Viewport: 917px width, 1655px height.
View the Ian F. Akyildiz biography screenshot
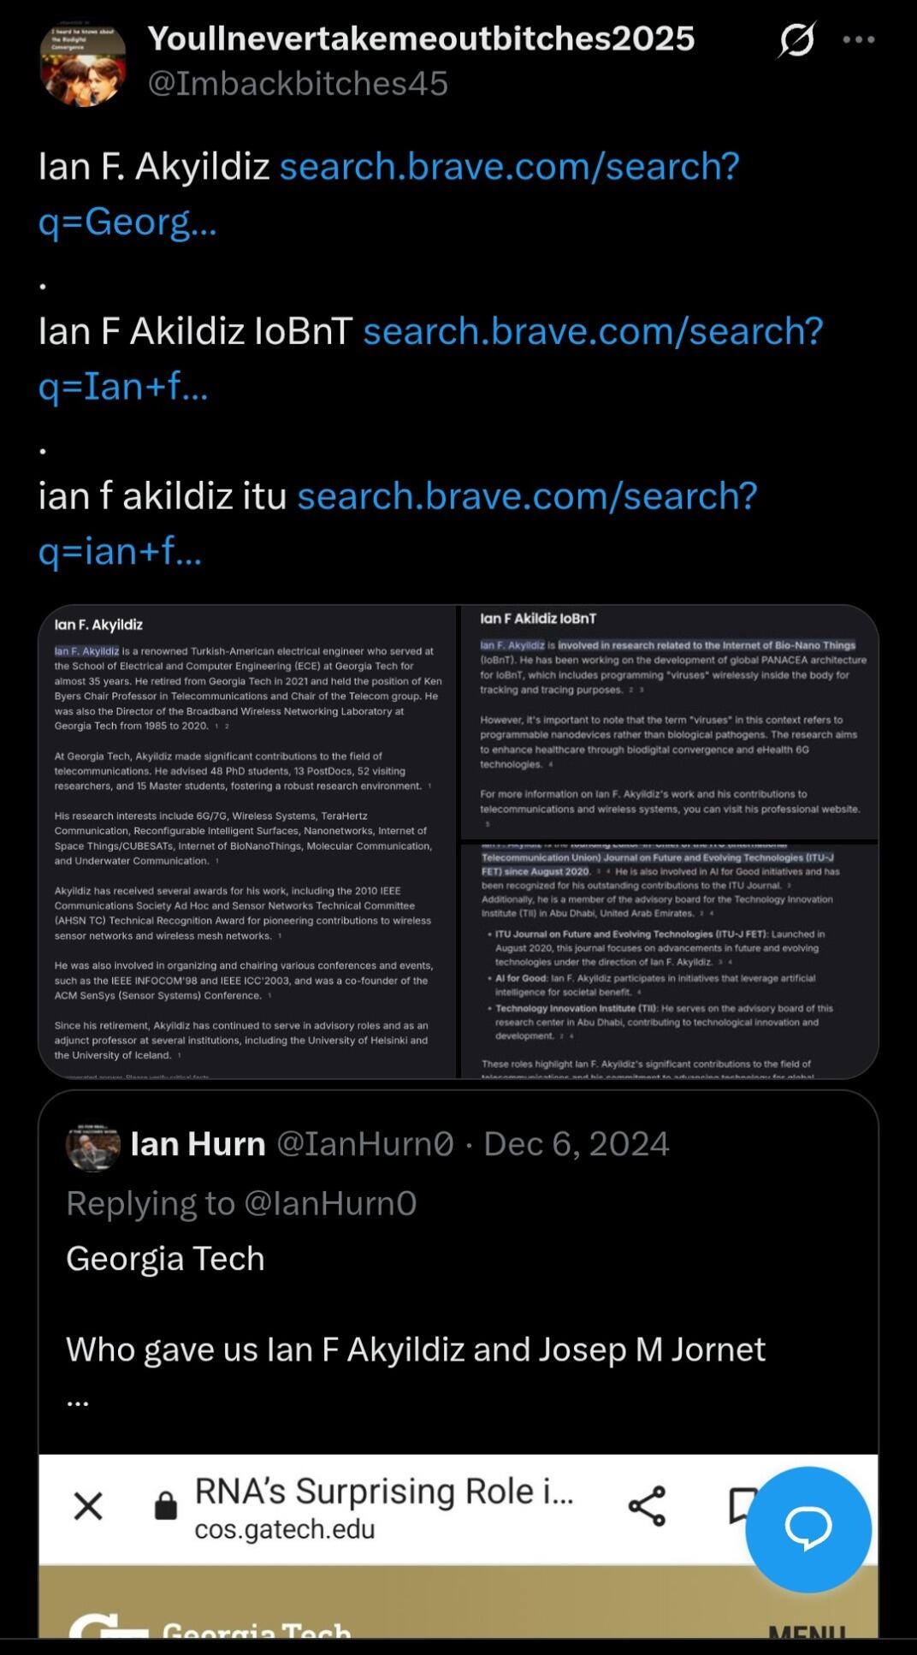pyautogui.click(x=247, y=842)
